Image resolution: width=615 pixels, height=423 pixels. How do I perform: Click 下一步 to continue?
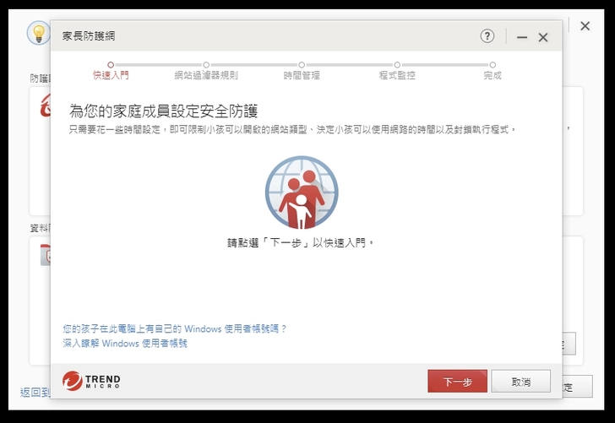tap(457, 381)
